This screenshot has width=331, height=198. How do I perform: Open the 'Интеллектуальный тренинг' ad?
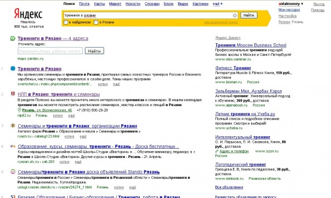click(243, 137)
